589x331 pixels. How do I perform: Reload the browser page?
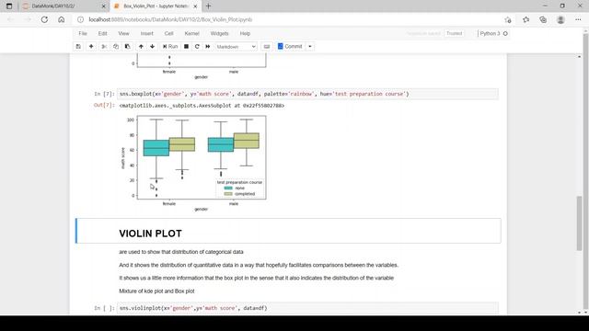point(44,19)
